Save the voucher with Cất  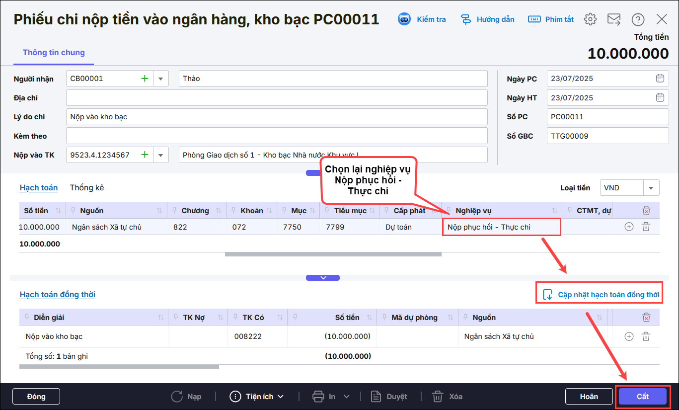click(643, 397)
